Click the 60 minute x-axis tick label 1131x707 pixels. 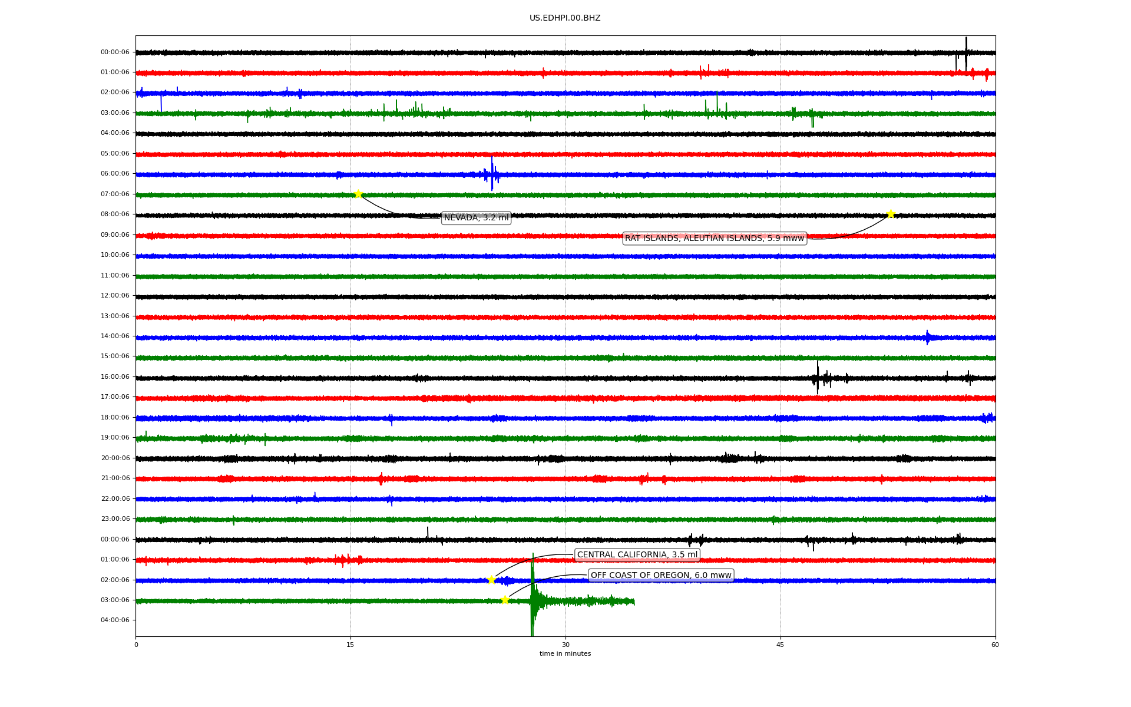995,645
